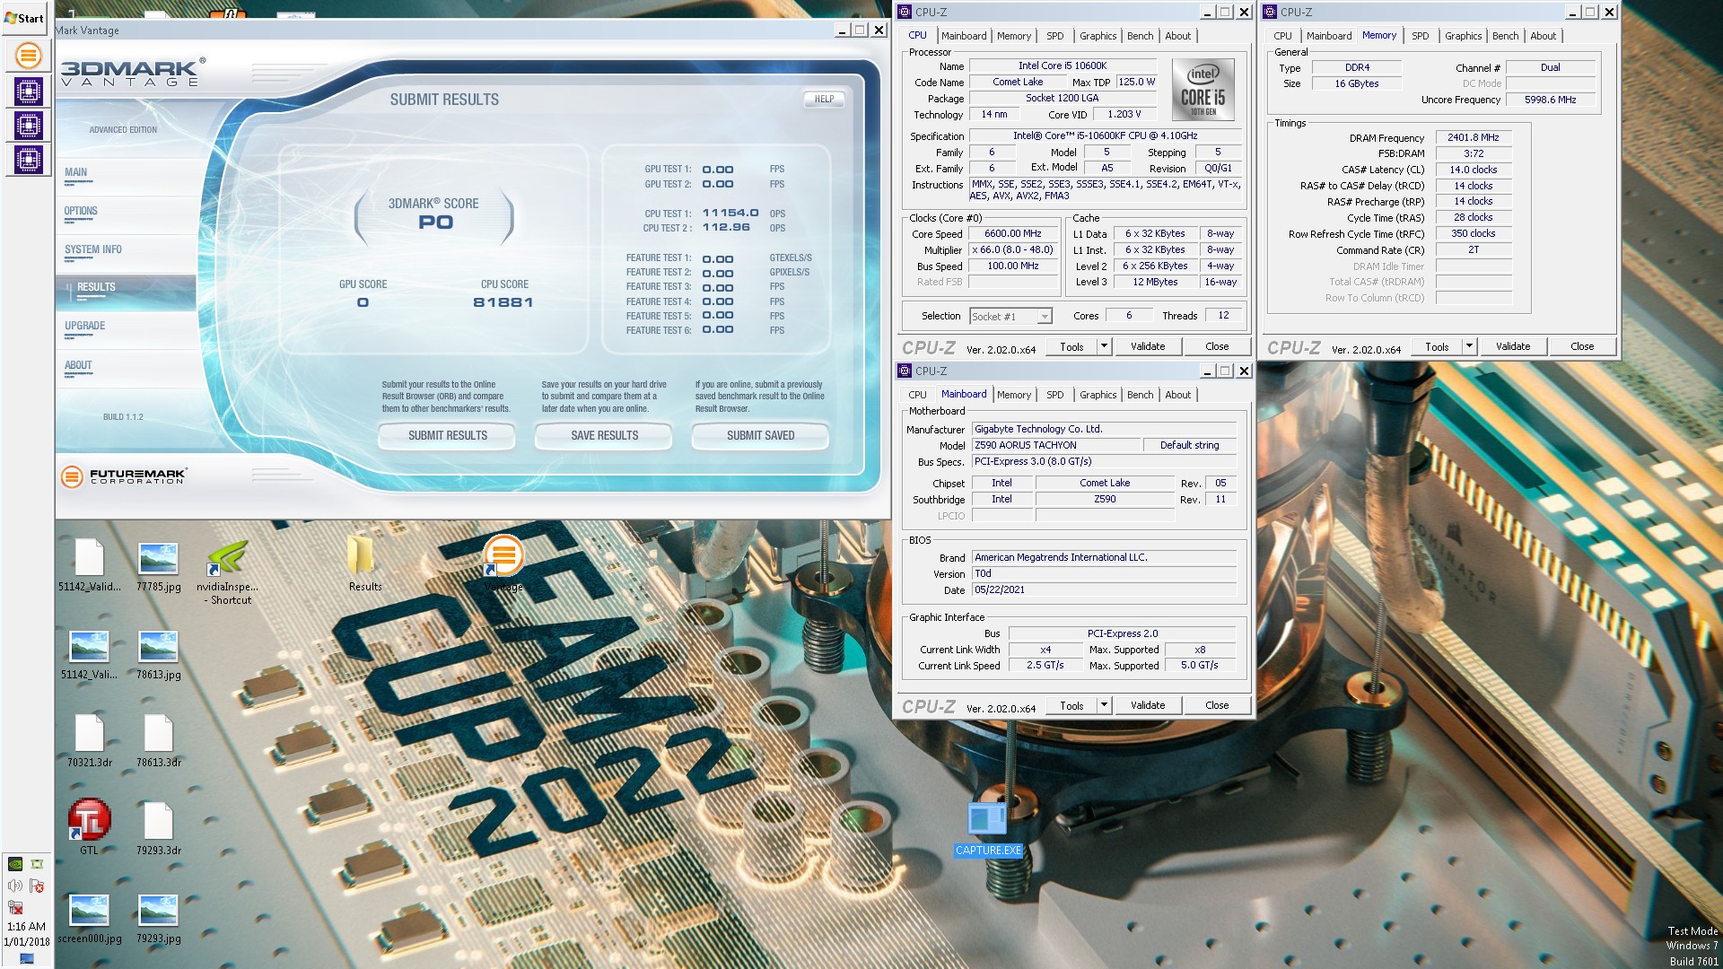Viewport: 1723px width, 969px height.
Task: Click the Uncore Frequency 5998.6 MHz value
Action: [x=1551, y=100]
